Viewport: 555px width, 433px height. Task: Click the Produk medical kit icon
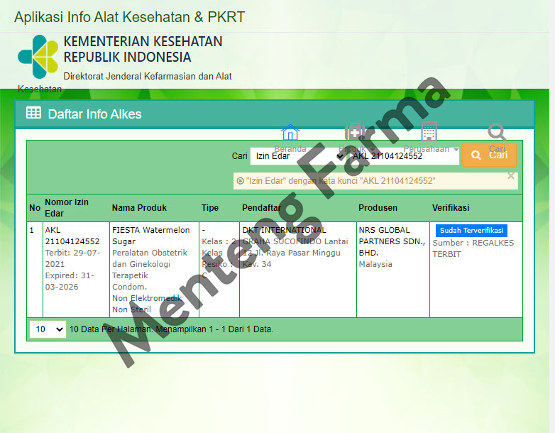[354, 133]
